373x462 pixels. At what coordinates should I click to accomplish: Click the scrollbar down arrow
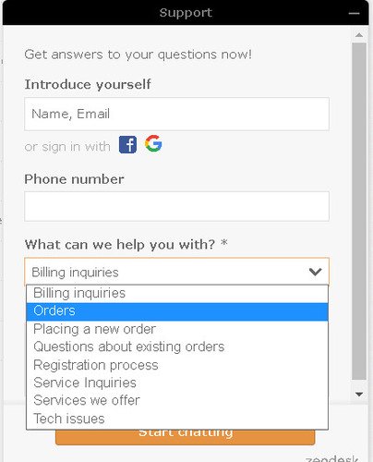(x=359, y=395)
